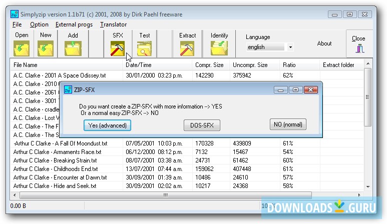Click the Identify folder icon
Screen dimensions: 387x224
219,48
